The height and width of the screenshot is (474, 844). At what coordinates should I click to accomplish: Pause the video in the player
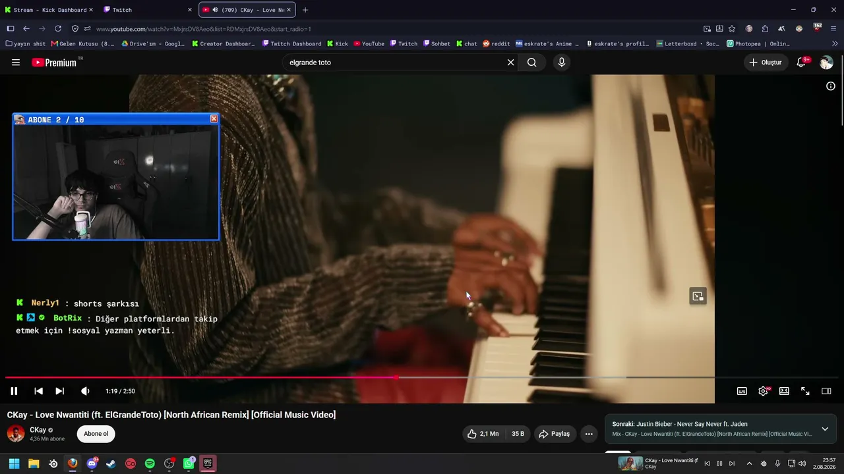[x=14, y=391]
